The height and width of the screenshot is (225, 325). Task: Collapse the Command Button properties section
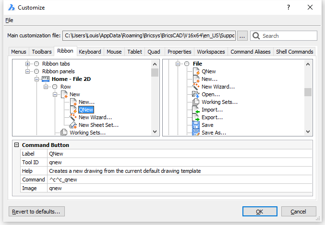(17, 145)
